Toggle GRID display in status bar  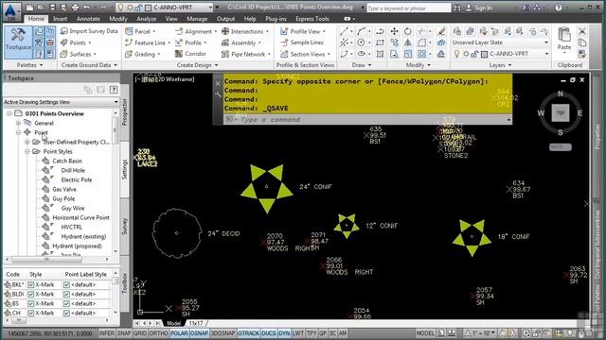coord(140,333)
